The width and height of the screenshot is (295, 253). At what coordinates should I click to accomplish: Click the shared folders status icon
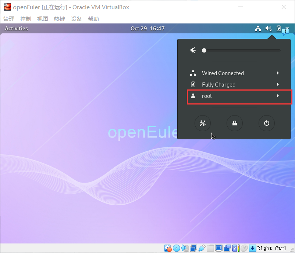tap(210, 248)
